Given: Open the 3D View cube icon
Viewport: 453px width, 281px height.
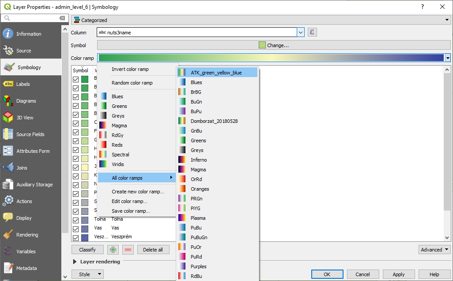Looking at the screenshot, I should pos(8,118).
